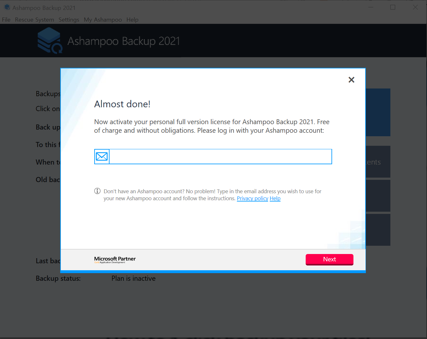Image resolution: width=427 pixels, height=339 pixels.
Task: Click the app icon in title bar
Action: [7, 7]
